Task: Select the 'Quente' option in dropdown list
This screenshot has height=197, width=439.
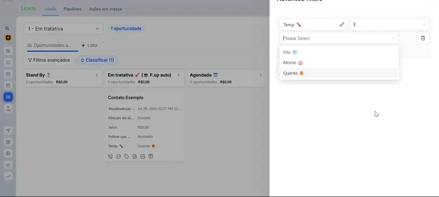Action: (x=339, y=73)
